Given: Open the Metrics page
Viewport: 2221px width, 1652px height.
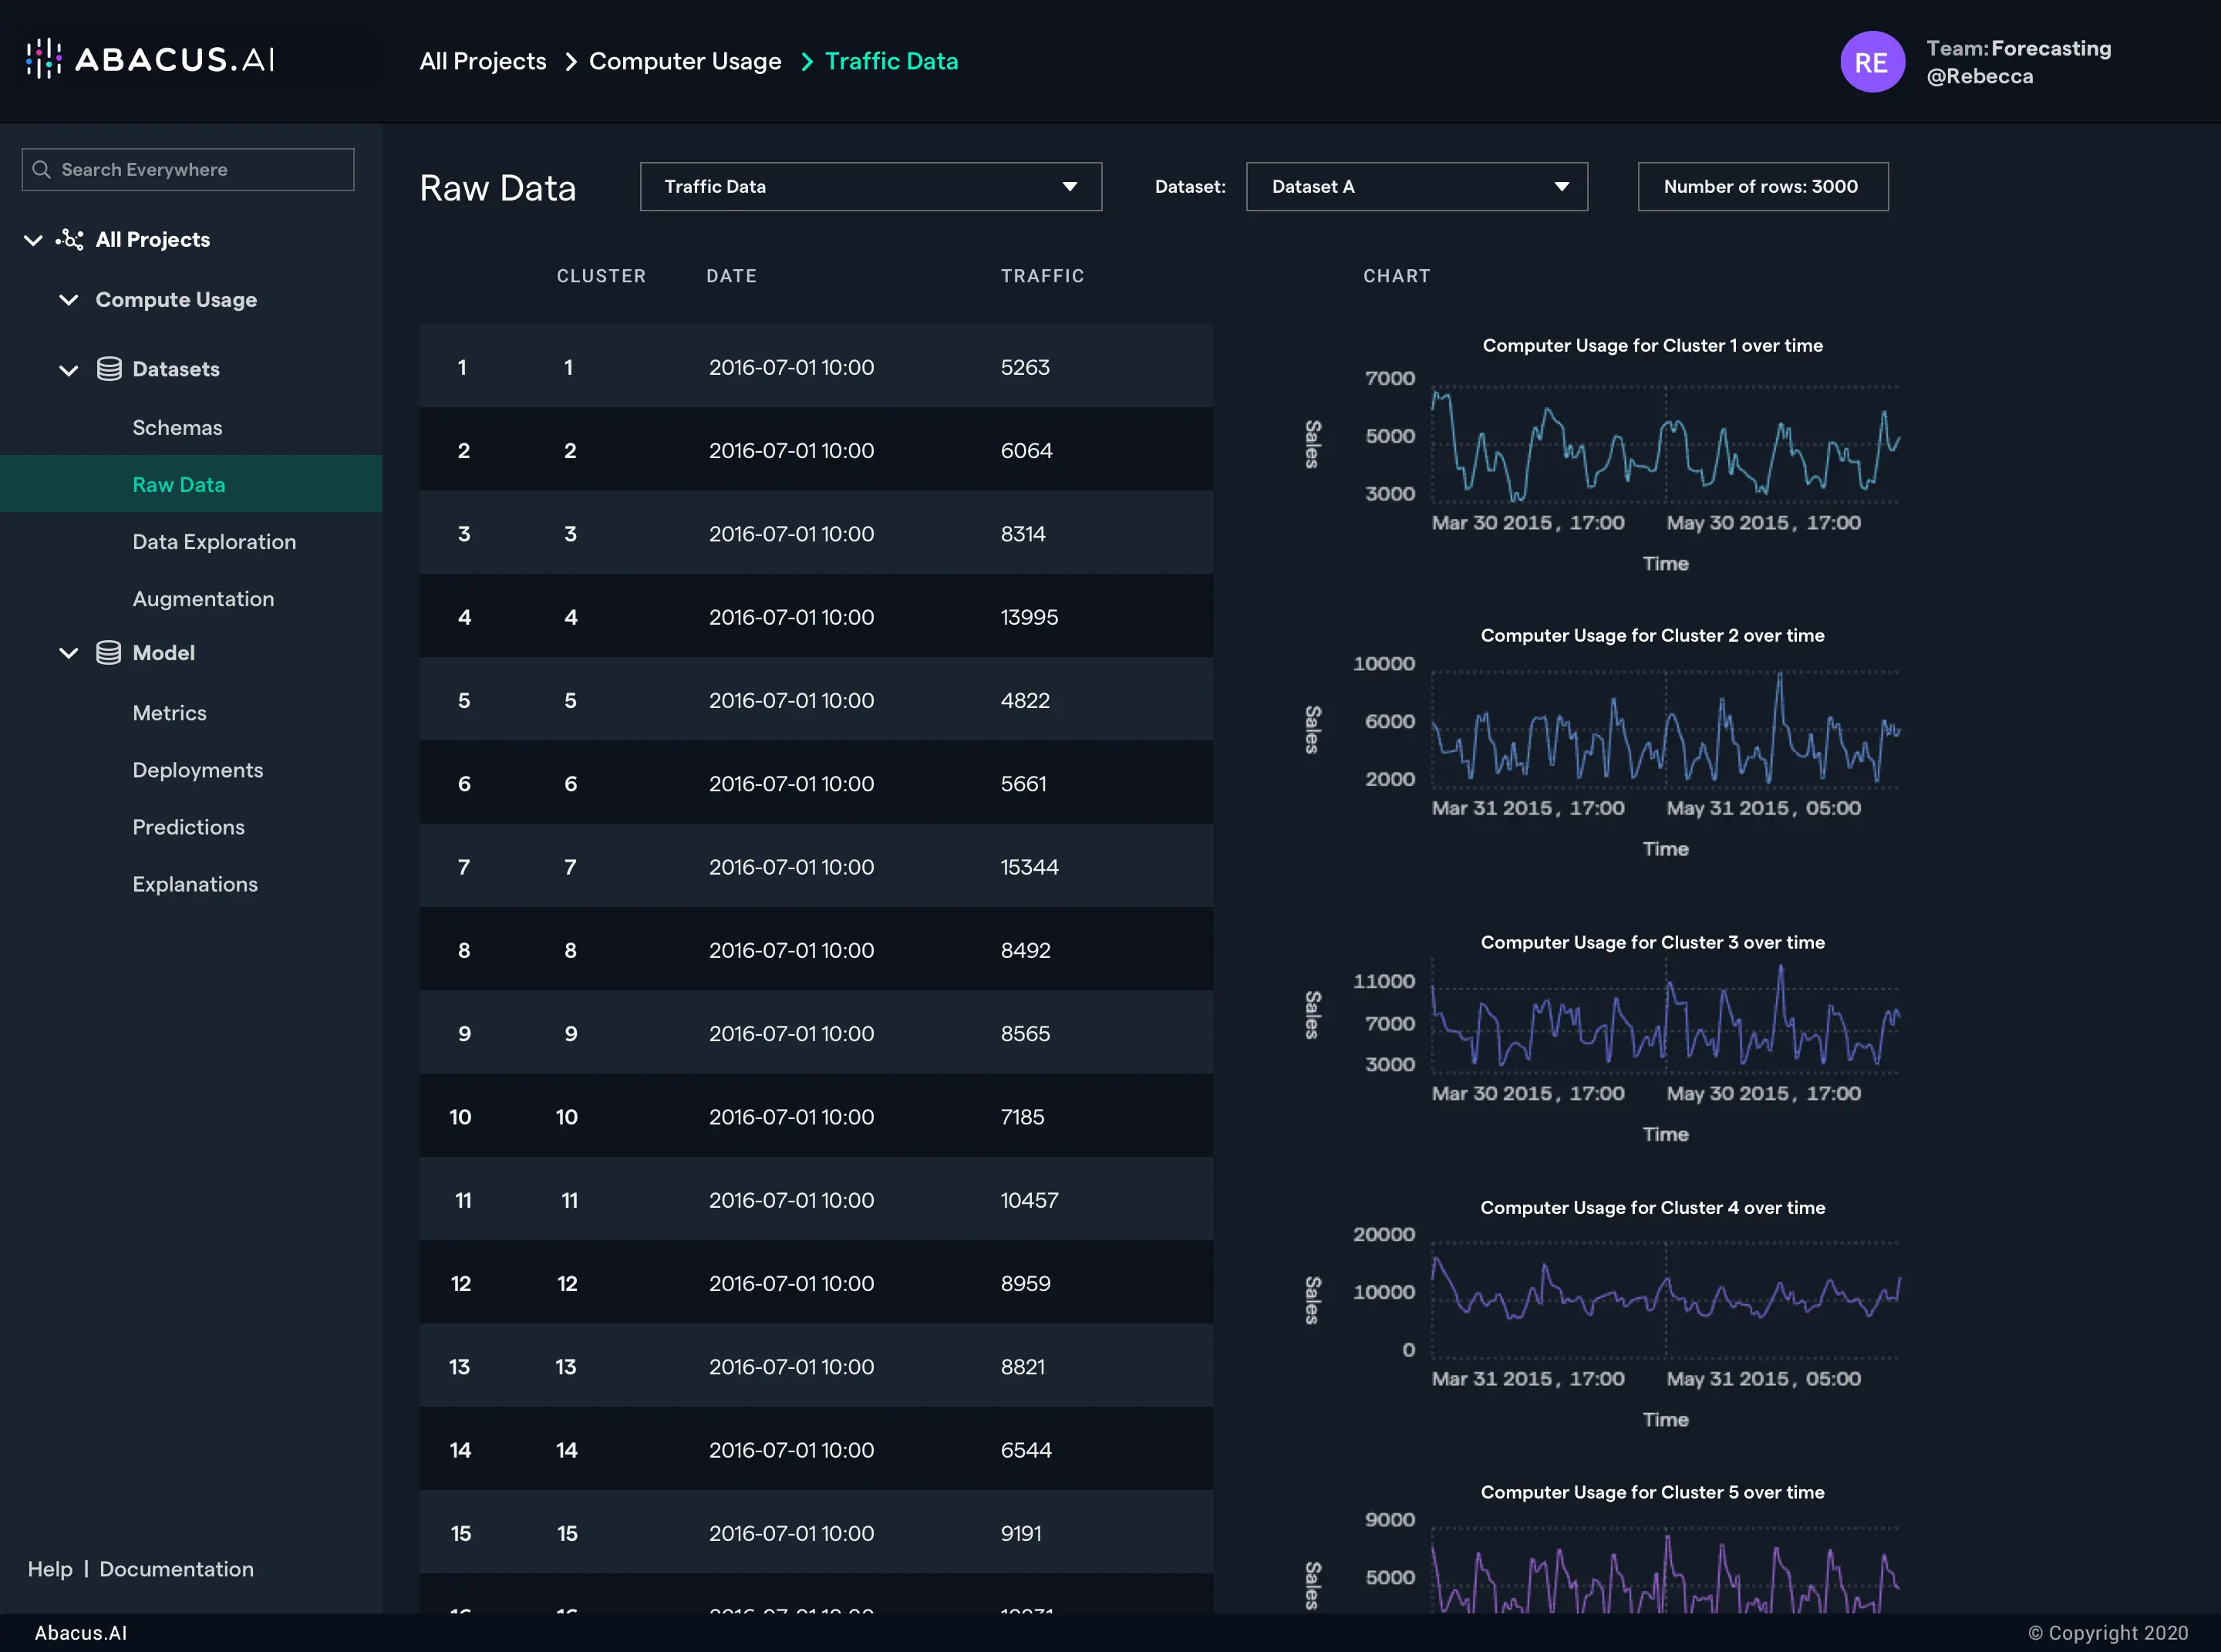Looking at the screenshot, I should click(x=169, y=713).
